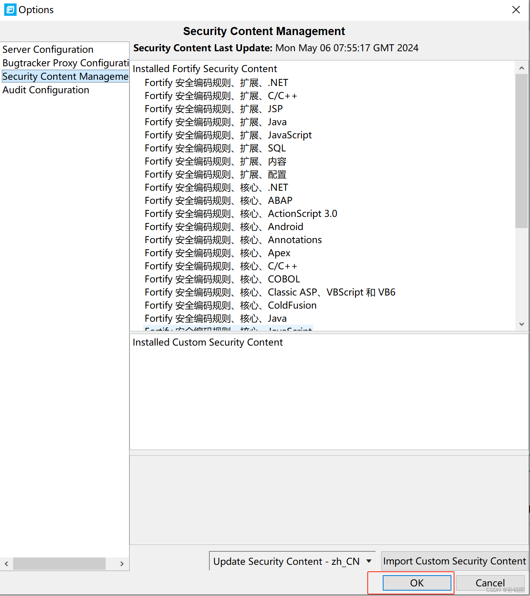
Task: Select Server Configuration in the options sidebar
Action: [x=47, y=49]
